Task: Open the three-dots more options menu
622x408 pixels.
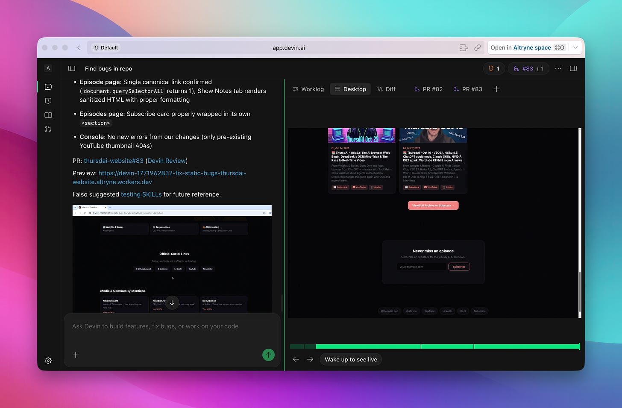Action: tap(558, 68)
